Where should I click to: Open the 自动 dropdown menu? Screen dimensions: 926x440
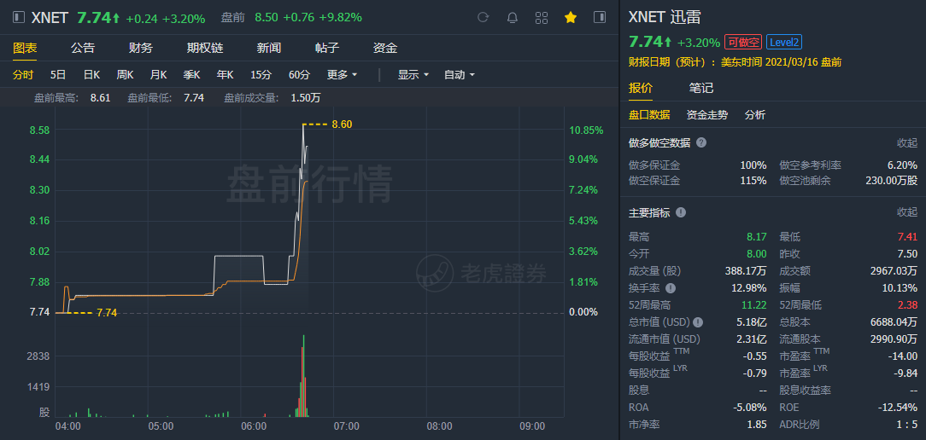click(x=459, y=75)
